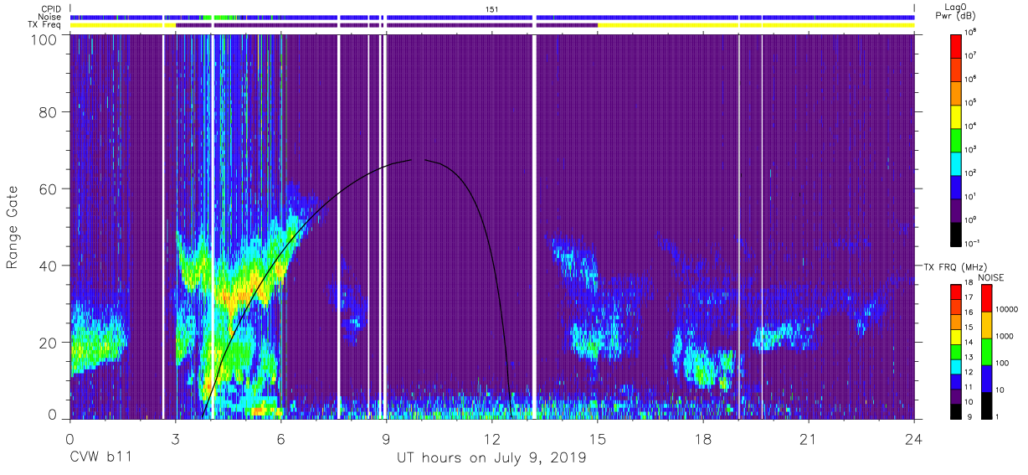The image size is (1028, 475).
Task: Select the blue segment of the NOISE colorbar
Action: [985, 378]
